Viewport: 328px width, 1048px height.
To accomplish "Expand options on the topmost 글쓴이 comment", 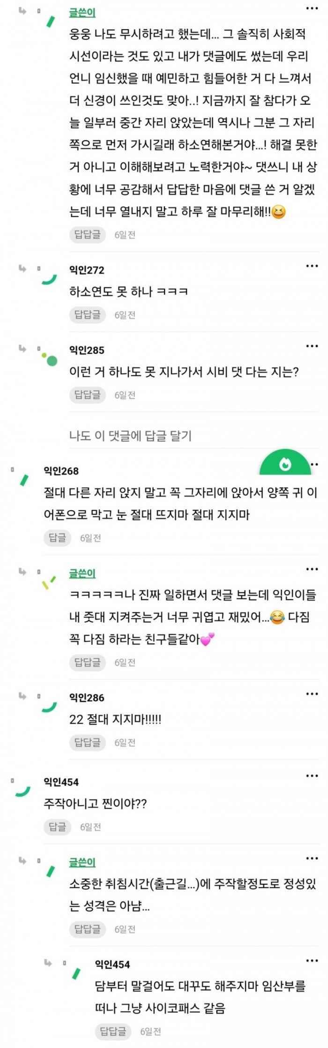I will click(312, 9).
